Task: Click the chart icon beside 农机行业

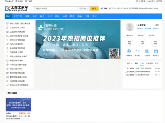Action: point(7,85)
